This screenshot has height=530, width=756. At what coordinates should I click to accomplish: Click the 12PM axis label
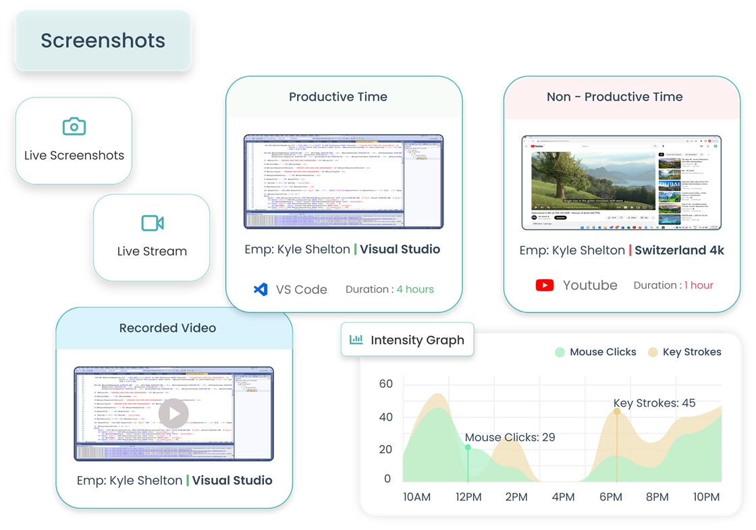coord(468,497)
